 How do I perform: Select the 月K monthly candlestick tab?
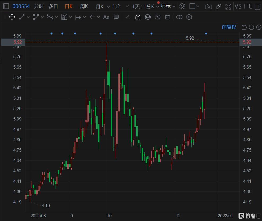pyautogui.click(x=100, y=6)
